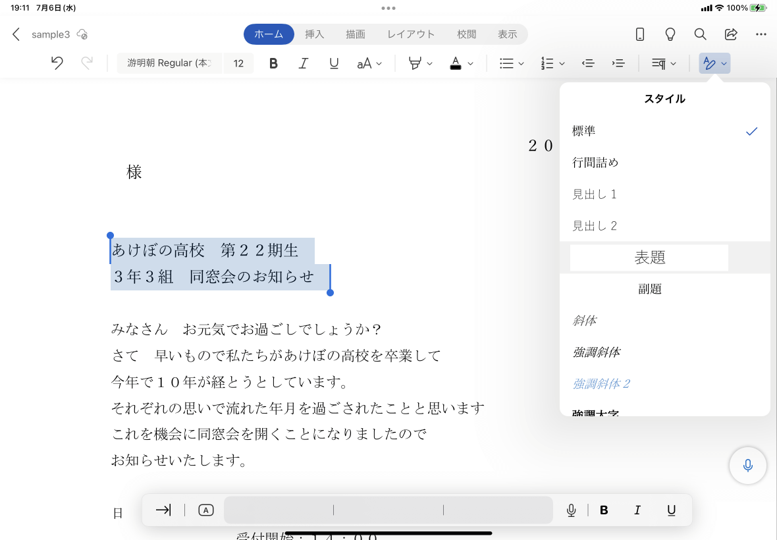777x540 pixels.
Task: Apply the 表題 style
Action: [665, 257]
